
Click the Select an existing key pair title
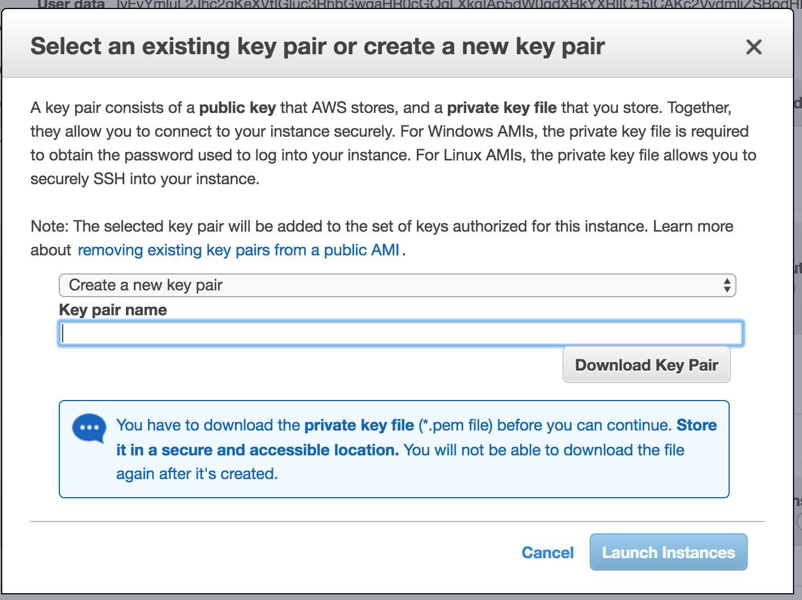(x=317, y=46)
